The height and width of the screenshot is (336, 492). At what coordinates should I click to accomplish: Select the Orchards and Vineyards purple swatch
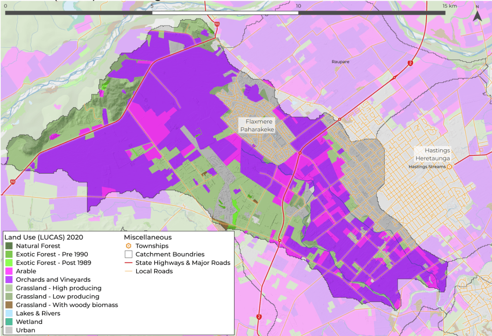pyautogui.click(x=9, y=280)
